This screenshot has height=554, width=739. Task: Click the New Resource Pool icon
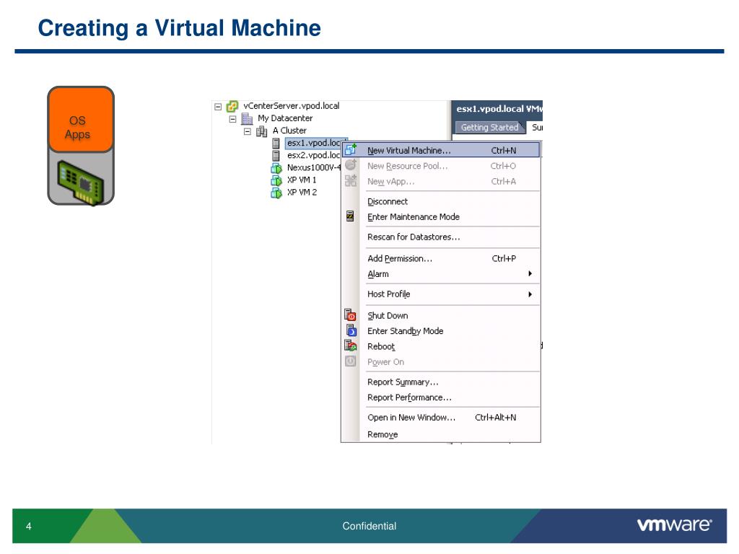(x=351, y=165)
